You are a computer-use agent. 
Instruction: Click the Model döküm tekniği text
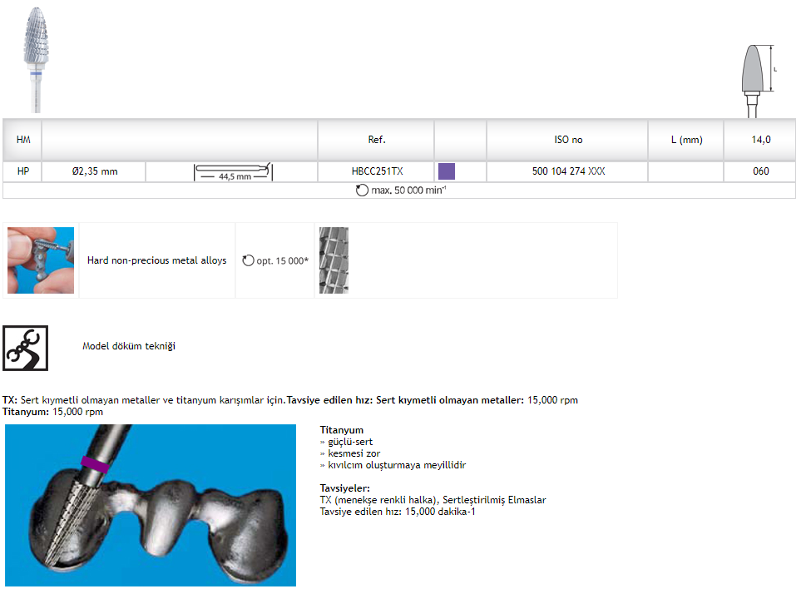[x=129, y=346]
